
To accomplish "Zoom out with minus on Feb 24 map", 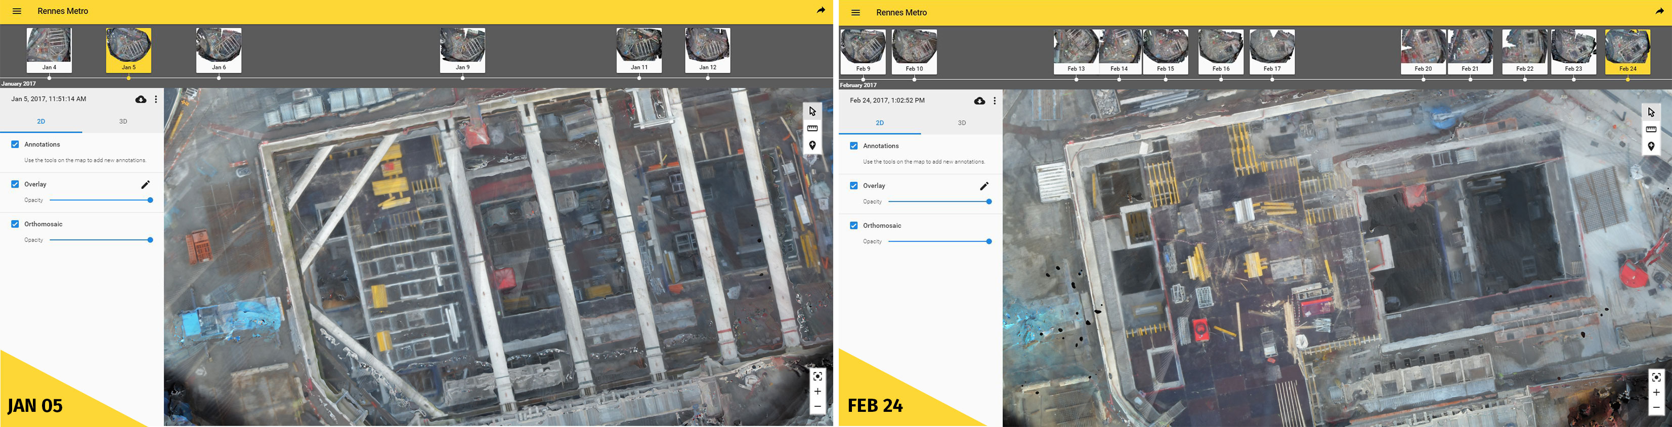I will click(1656, 408).
